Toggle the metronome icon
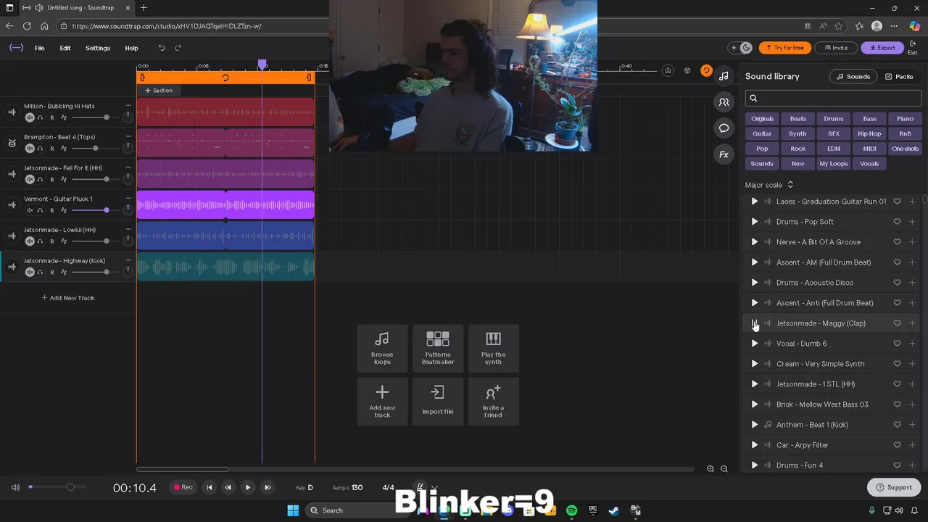 click(420, 487)
